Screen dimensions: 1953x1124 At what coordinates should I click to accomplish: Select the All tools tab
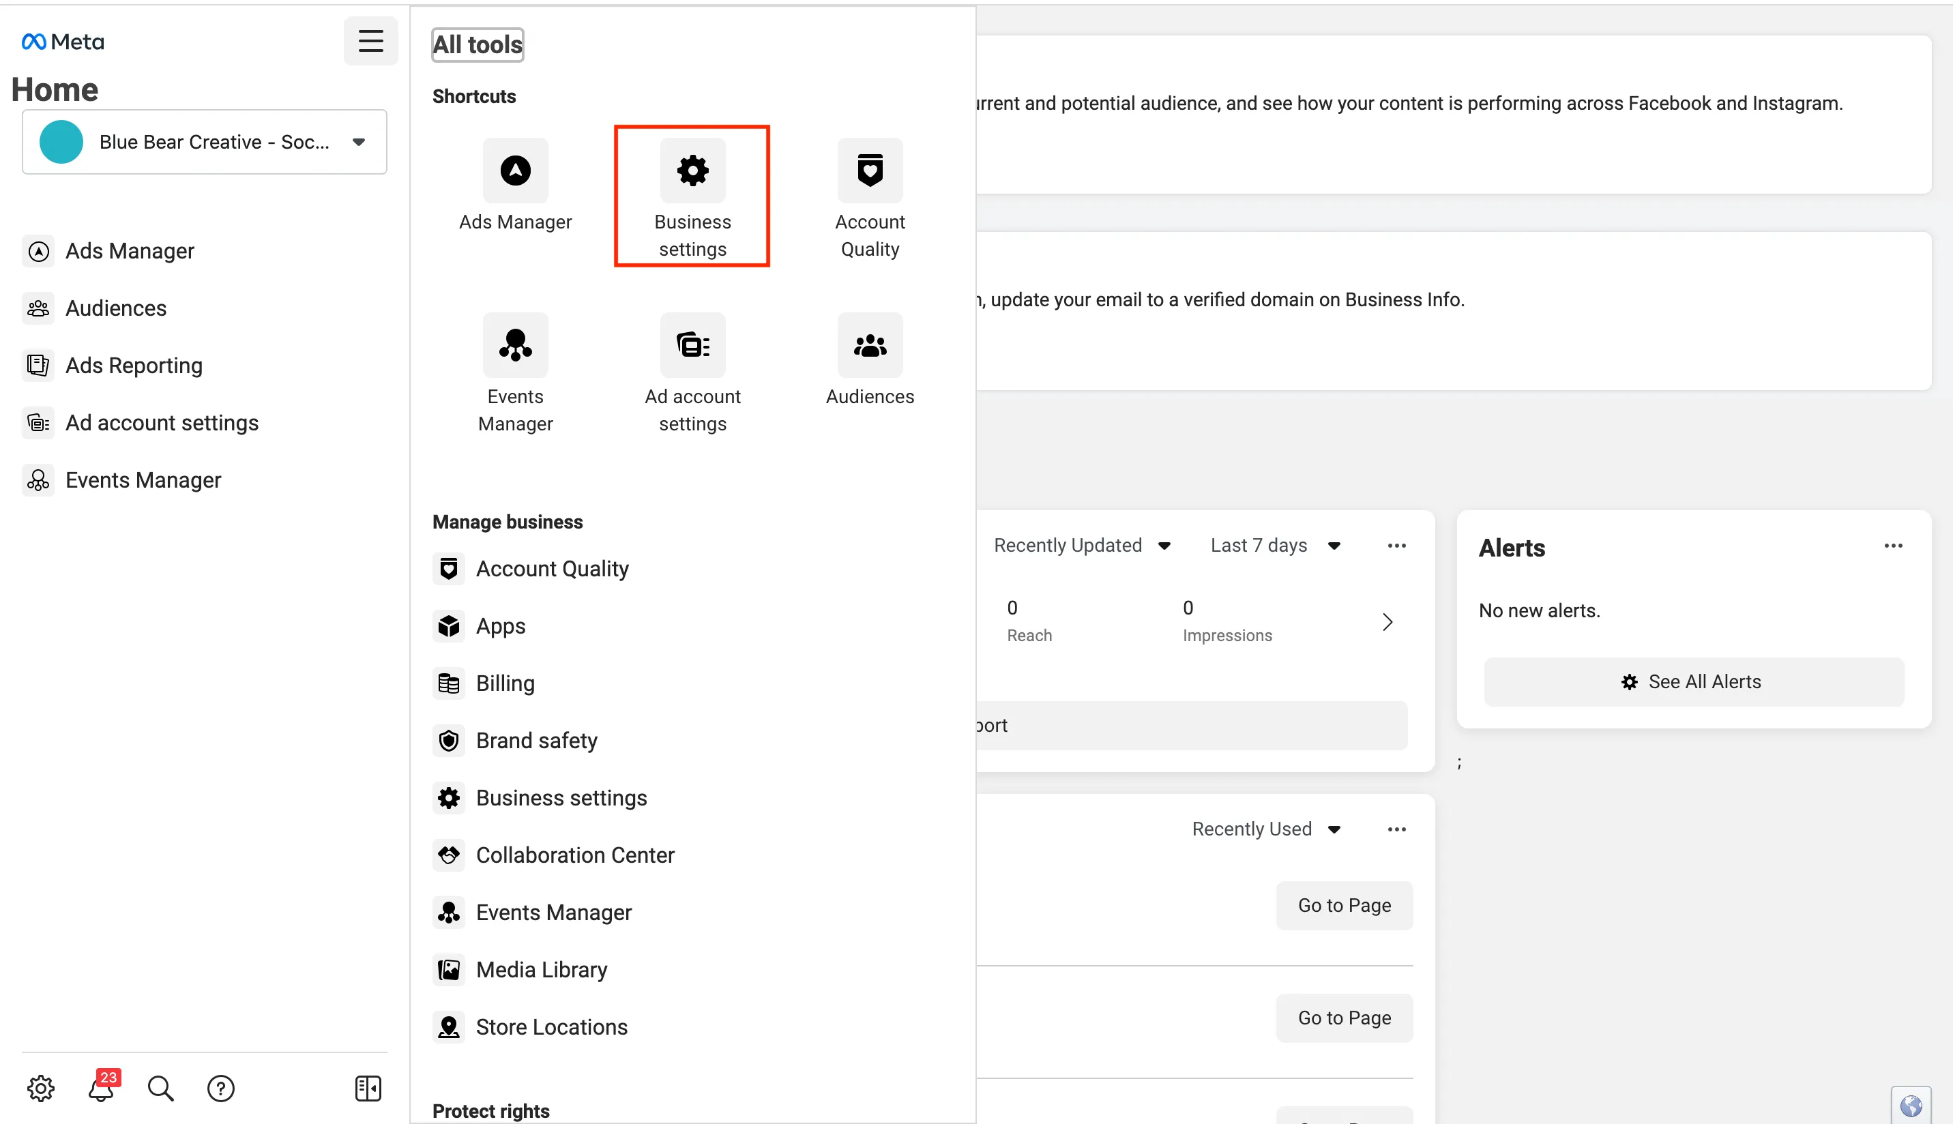(x=476, y=44)
